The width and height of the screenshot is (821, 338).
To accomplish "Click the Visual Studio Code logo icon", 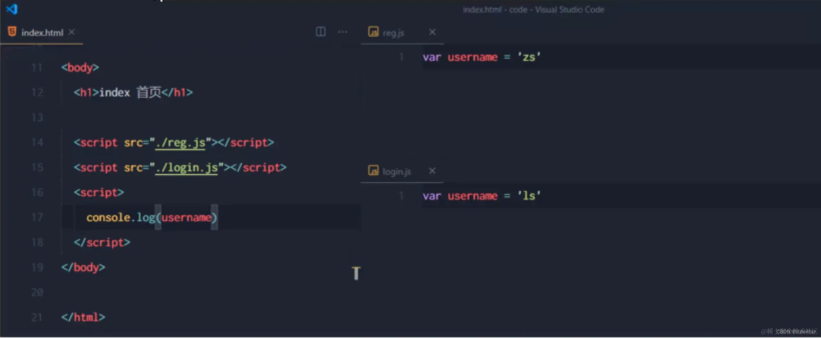I will (x=12, y=9).
